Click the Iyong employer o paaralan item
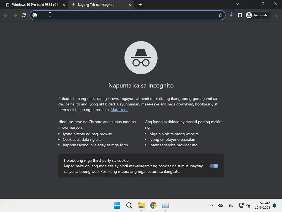This screenshot has height=212, width=282. (x=172, y=139)
